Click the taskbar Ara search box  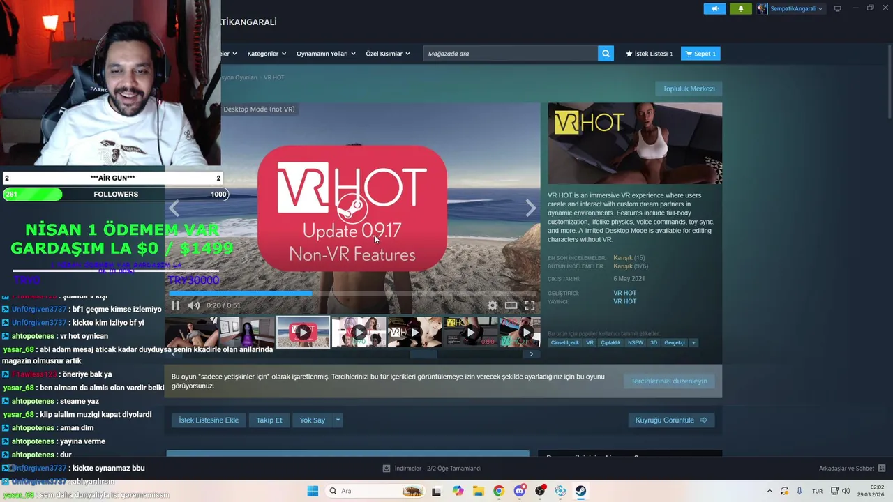374,491
